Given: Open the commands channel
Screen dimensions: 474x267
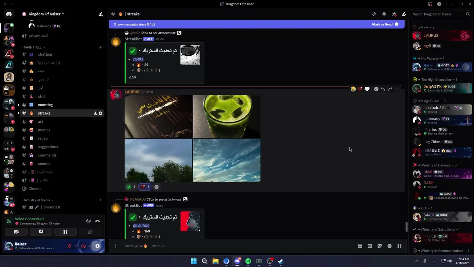Looking at the screenshot, I should 61,155.
